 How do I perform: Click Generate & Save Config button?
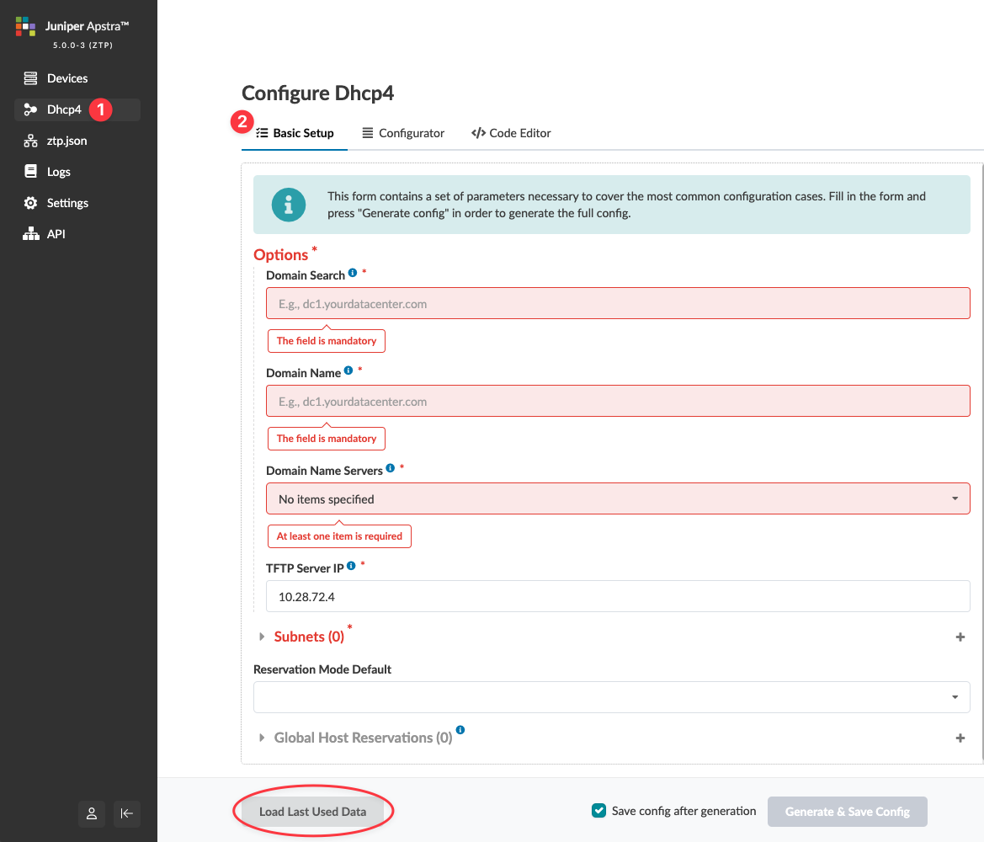click(847, 812)
